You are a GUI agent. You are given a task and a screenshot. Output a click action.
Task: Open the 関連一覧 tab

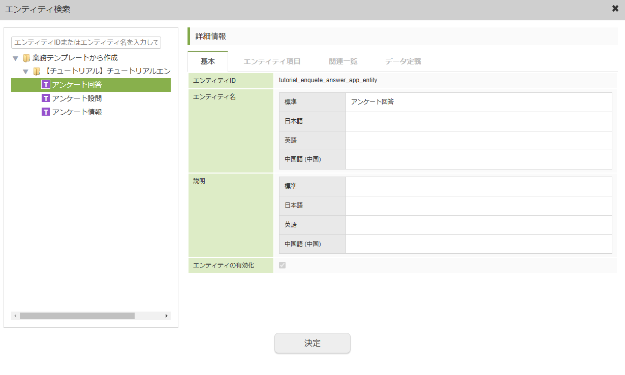(343, 61)
